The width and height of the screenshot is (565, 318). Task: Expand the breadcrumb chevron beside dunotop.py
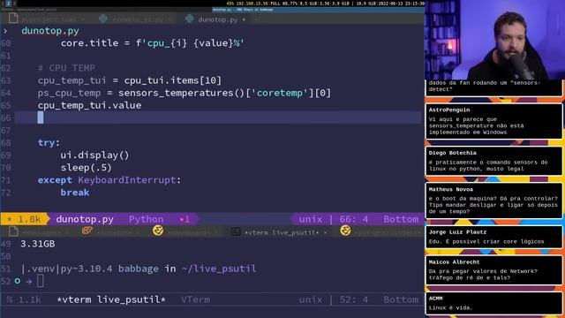coord(5,31)
